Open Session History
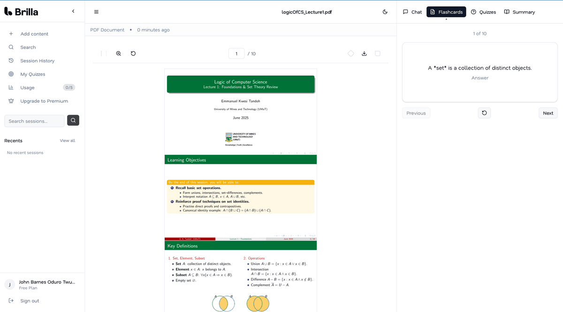Image resolution: width=563 pixels, height=312 pixels. pyautogui.click(x=37, y=61)
